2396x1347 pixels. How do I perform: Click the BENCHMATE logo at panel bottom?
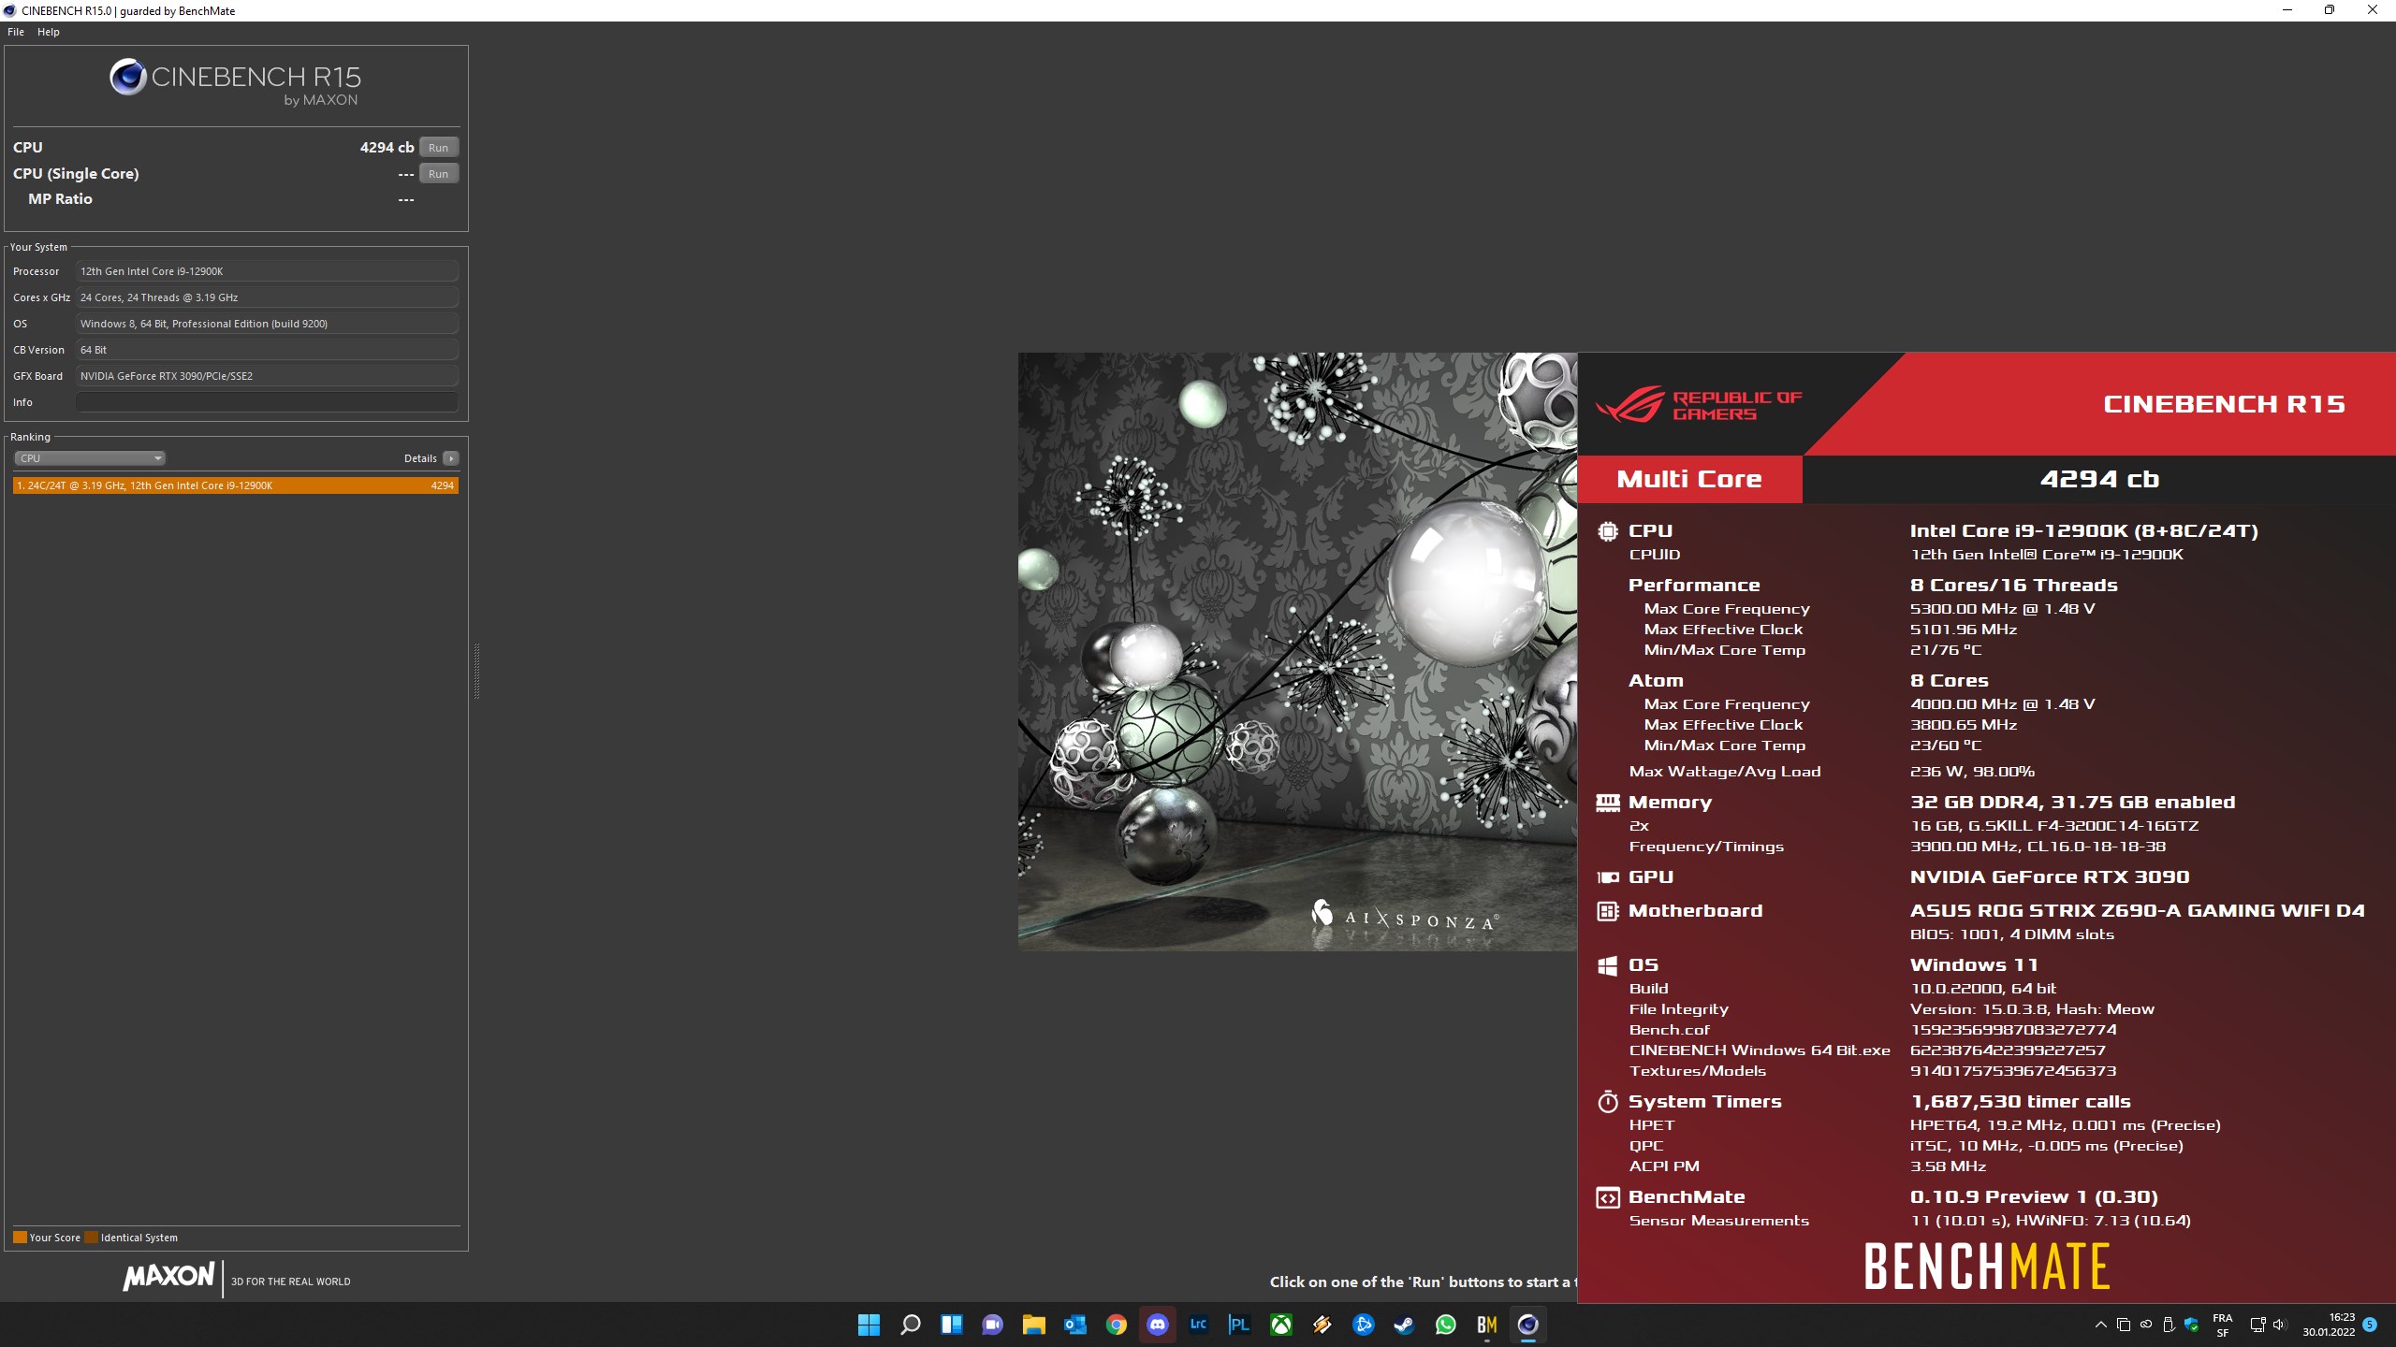coord(1987,1267)
